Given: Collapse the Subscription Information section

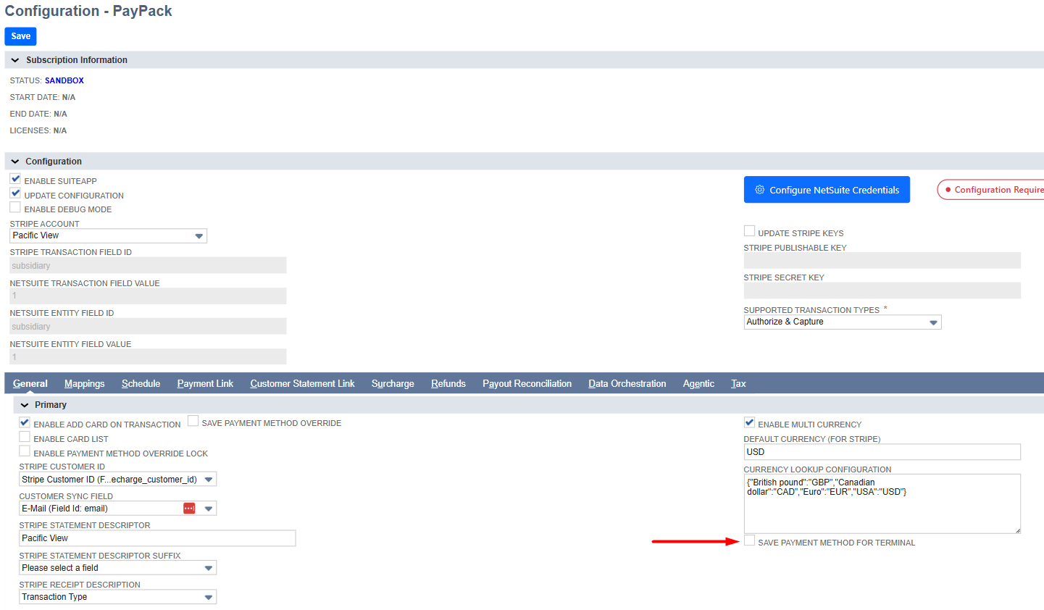Looking at the screenshot, I should 15,60.
